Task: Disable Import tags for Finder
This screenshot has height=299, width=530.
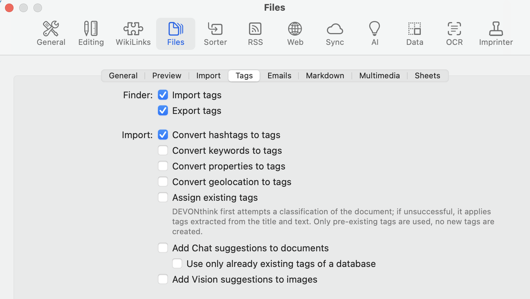Action: point(163,95)
